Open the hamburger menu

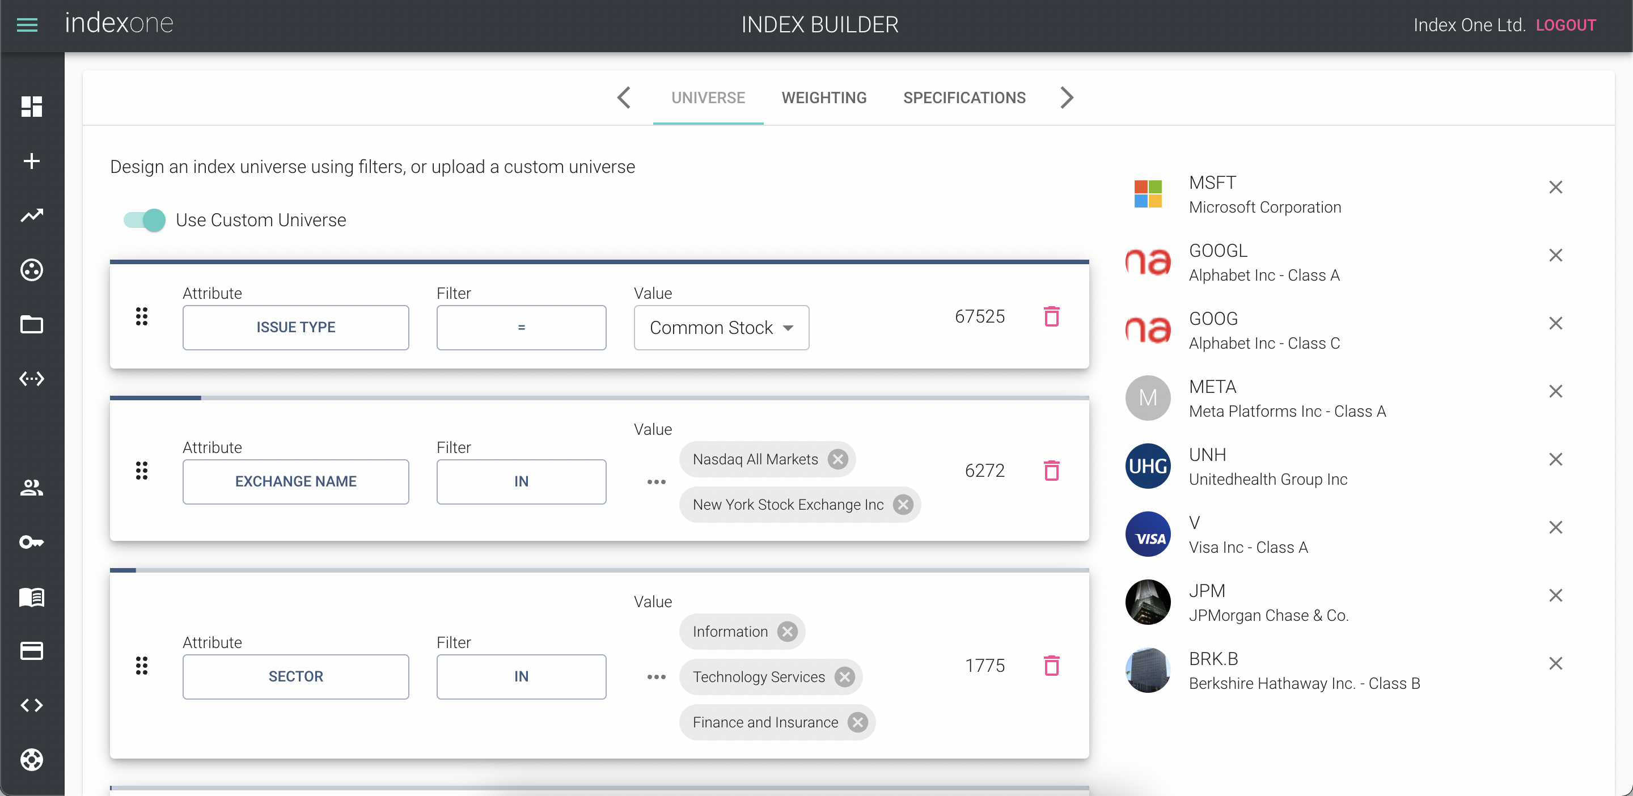click(27, 26)
